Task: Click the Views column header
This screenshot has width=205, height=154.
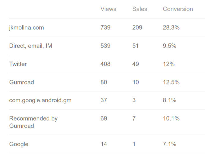Action: point(108,9)
